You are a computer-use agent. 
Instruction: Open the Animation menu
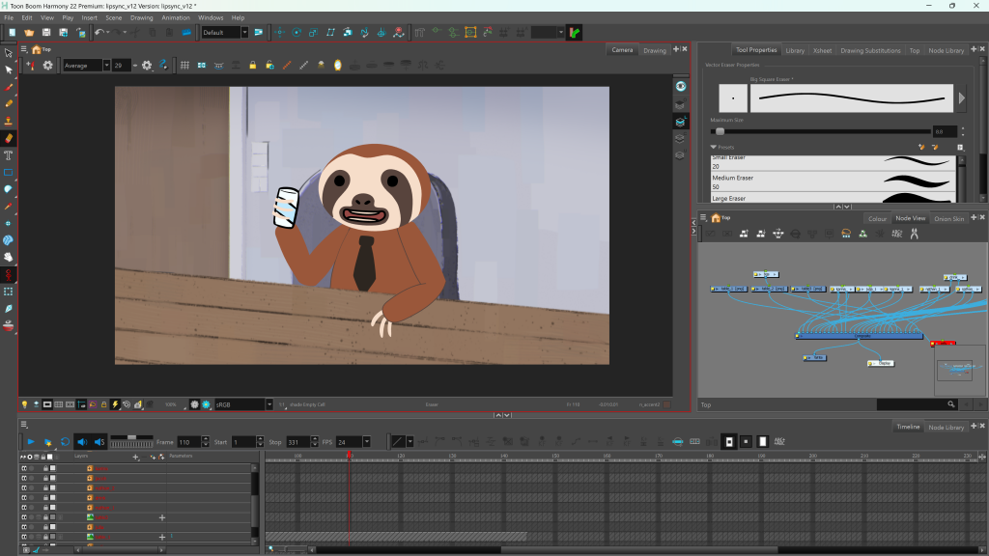(176, 17)
